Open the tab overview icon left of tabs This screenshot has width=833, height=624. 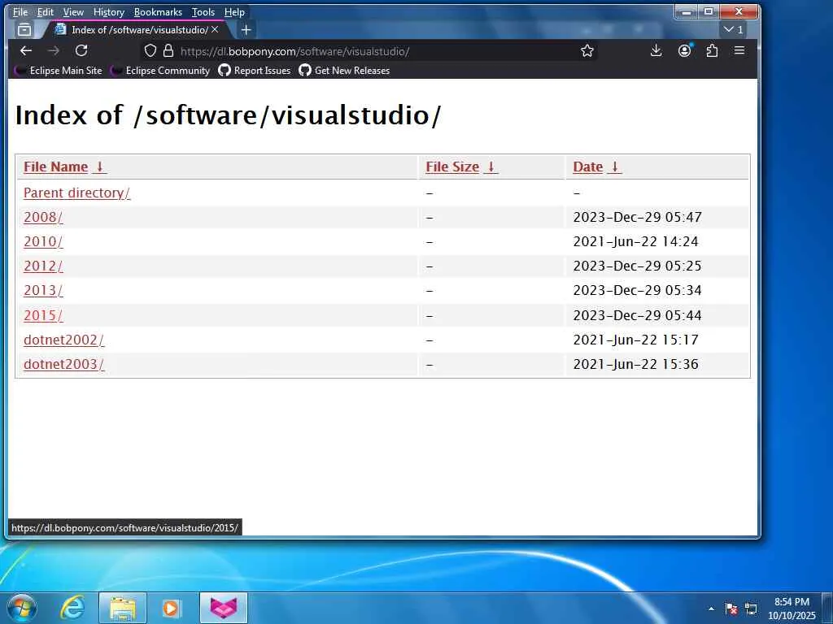click(24, 30)
